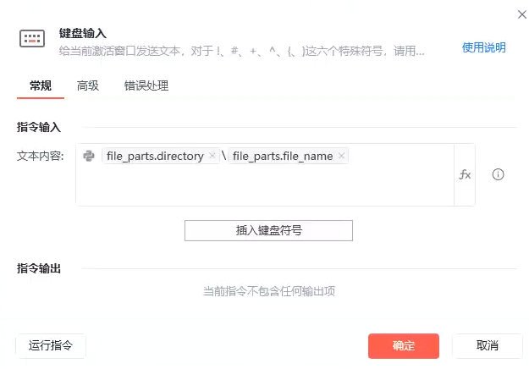Click the Python icon in text field
This screenshot has width=529, height=369.
89,156
